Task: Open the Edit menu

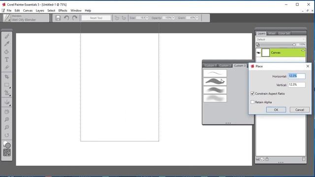Action: tap(17, 11)
